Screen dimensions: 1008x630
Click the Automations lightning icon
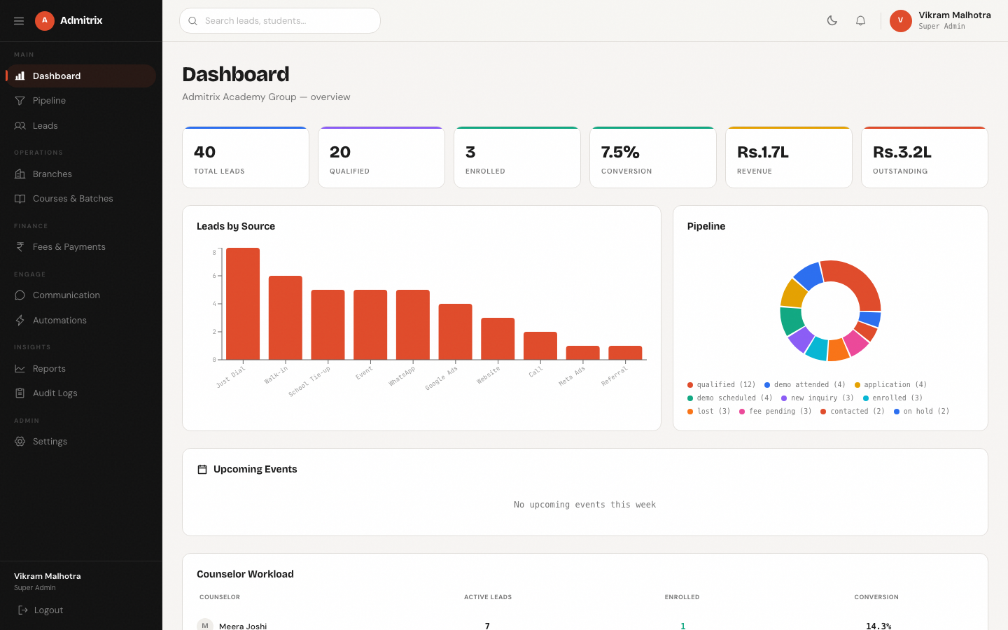point(20,321)
